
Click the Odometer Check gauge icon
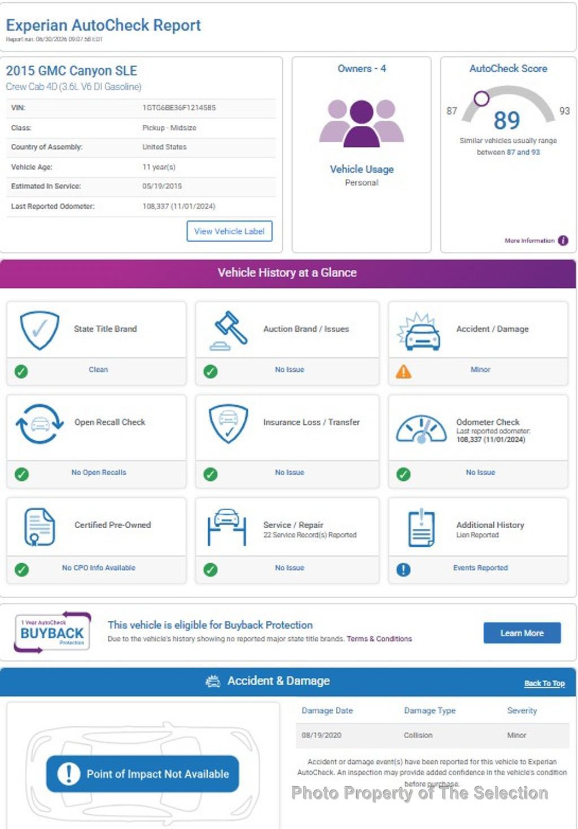[x=421, y=429]
